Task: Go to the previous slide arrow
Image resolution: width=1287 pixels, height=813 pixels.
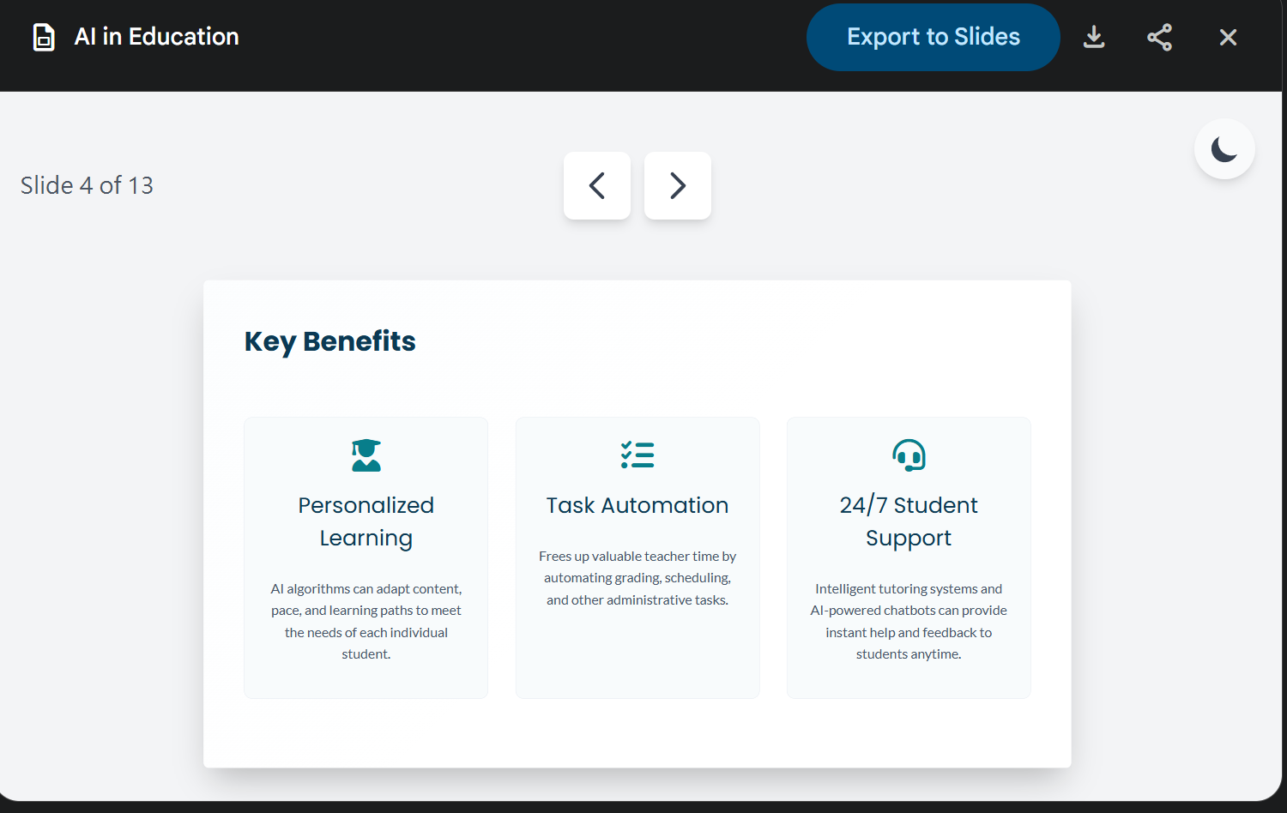Action: click(x=597, y=185)
